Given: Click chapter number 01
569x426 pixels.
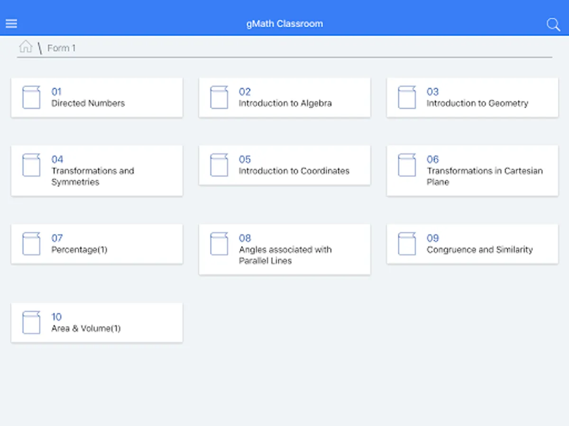Looking at the screenshot, I should 56,92.
